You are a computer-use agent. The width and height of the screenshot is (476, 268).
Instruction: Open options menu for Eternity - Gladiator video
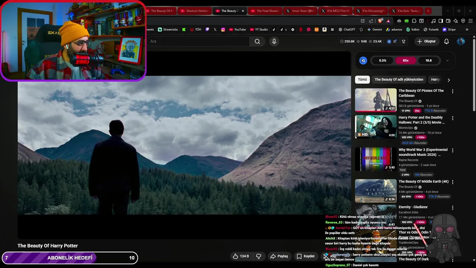[453, 208]
